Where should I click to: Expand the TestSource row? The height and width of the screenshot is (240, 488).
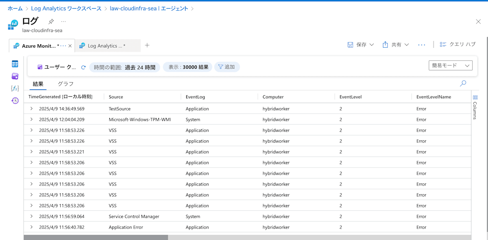pyautogui.click(x=31, y=109)
